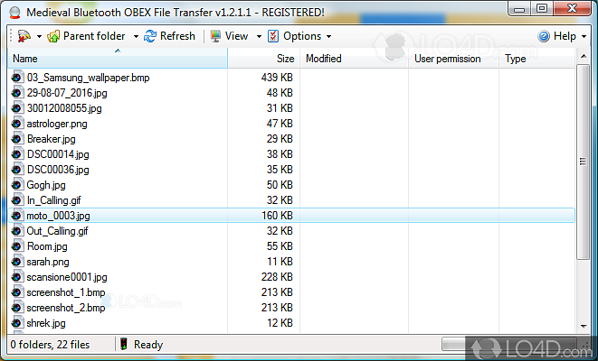Sort files by Size column
Viewport: 598px width, 361px height.
pyautogui.click(x=264, y=58)
